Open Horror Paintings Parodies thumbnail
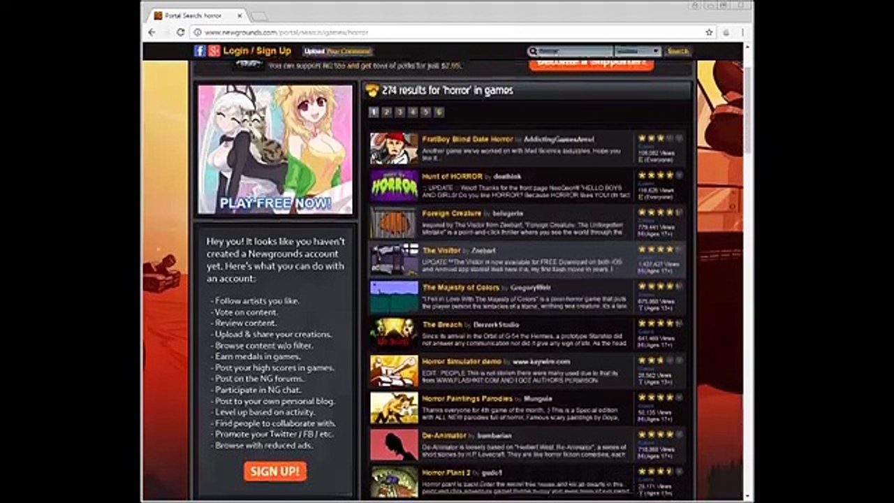Screen dimensions: 894x503 point(394,407)
